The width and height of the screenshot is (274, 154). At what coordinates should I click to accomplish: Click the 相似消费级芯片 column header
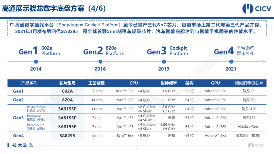(x=249, y=83)
